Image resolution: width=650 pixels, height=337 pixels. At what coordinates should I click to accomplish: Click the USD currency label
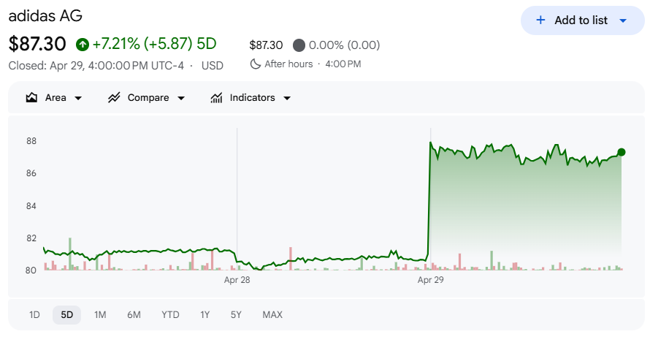coord(213,66)
